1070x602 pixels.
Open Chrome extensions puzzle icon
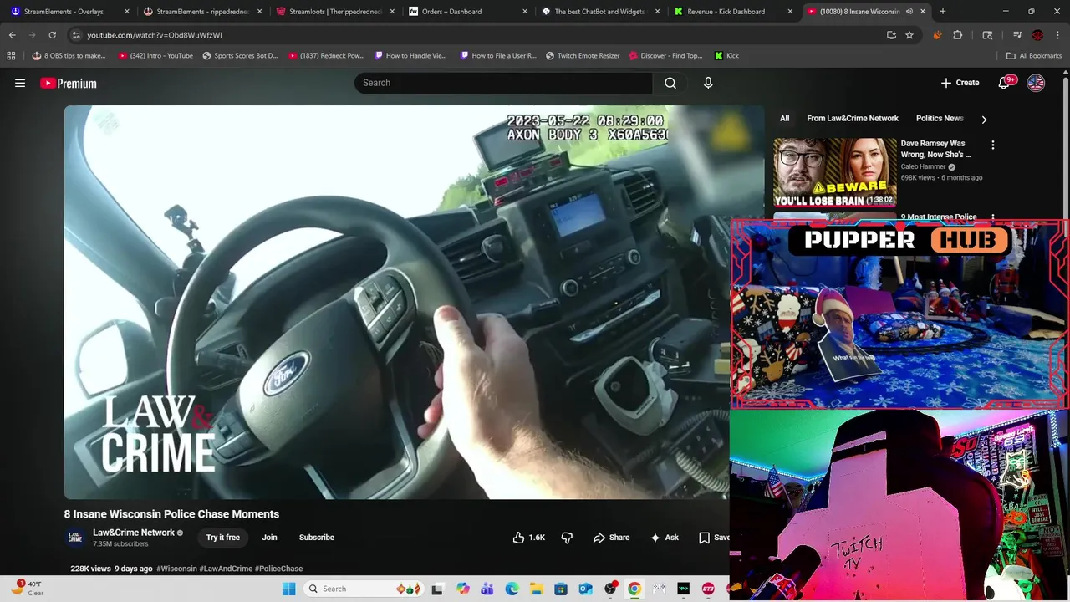[958, 35]
